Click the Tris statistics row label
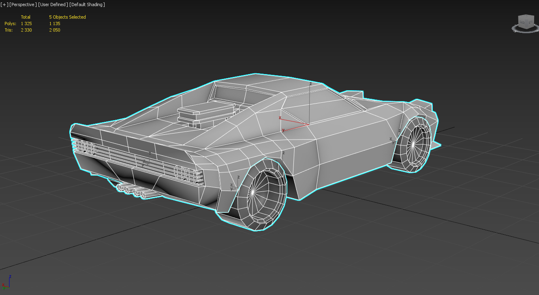 (x=9, y=30)
